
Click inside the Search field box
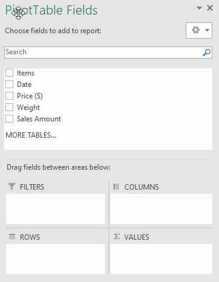pyautogui.click(x=108, y=53)
